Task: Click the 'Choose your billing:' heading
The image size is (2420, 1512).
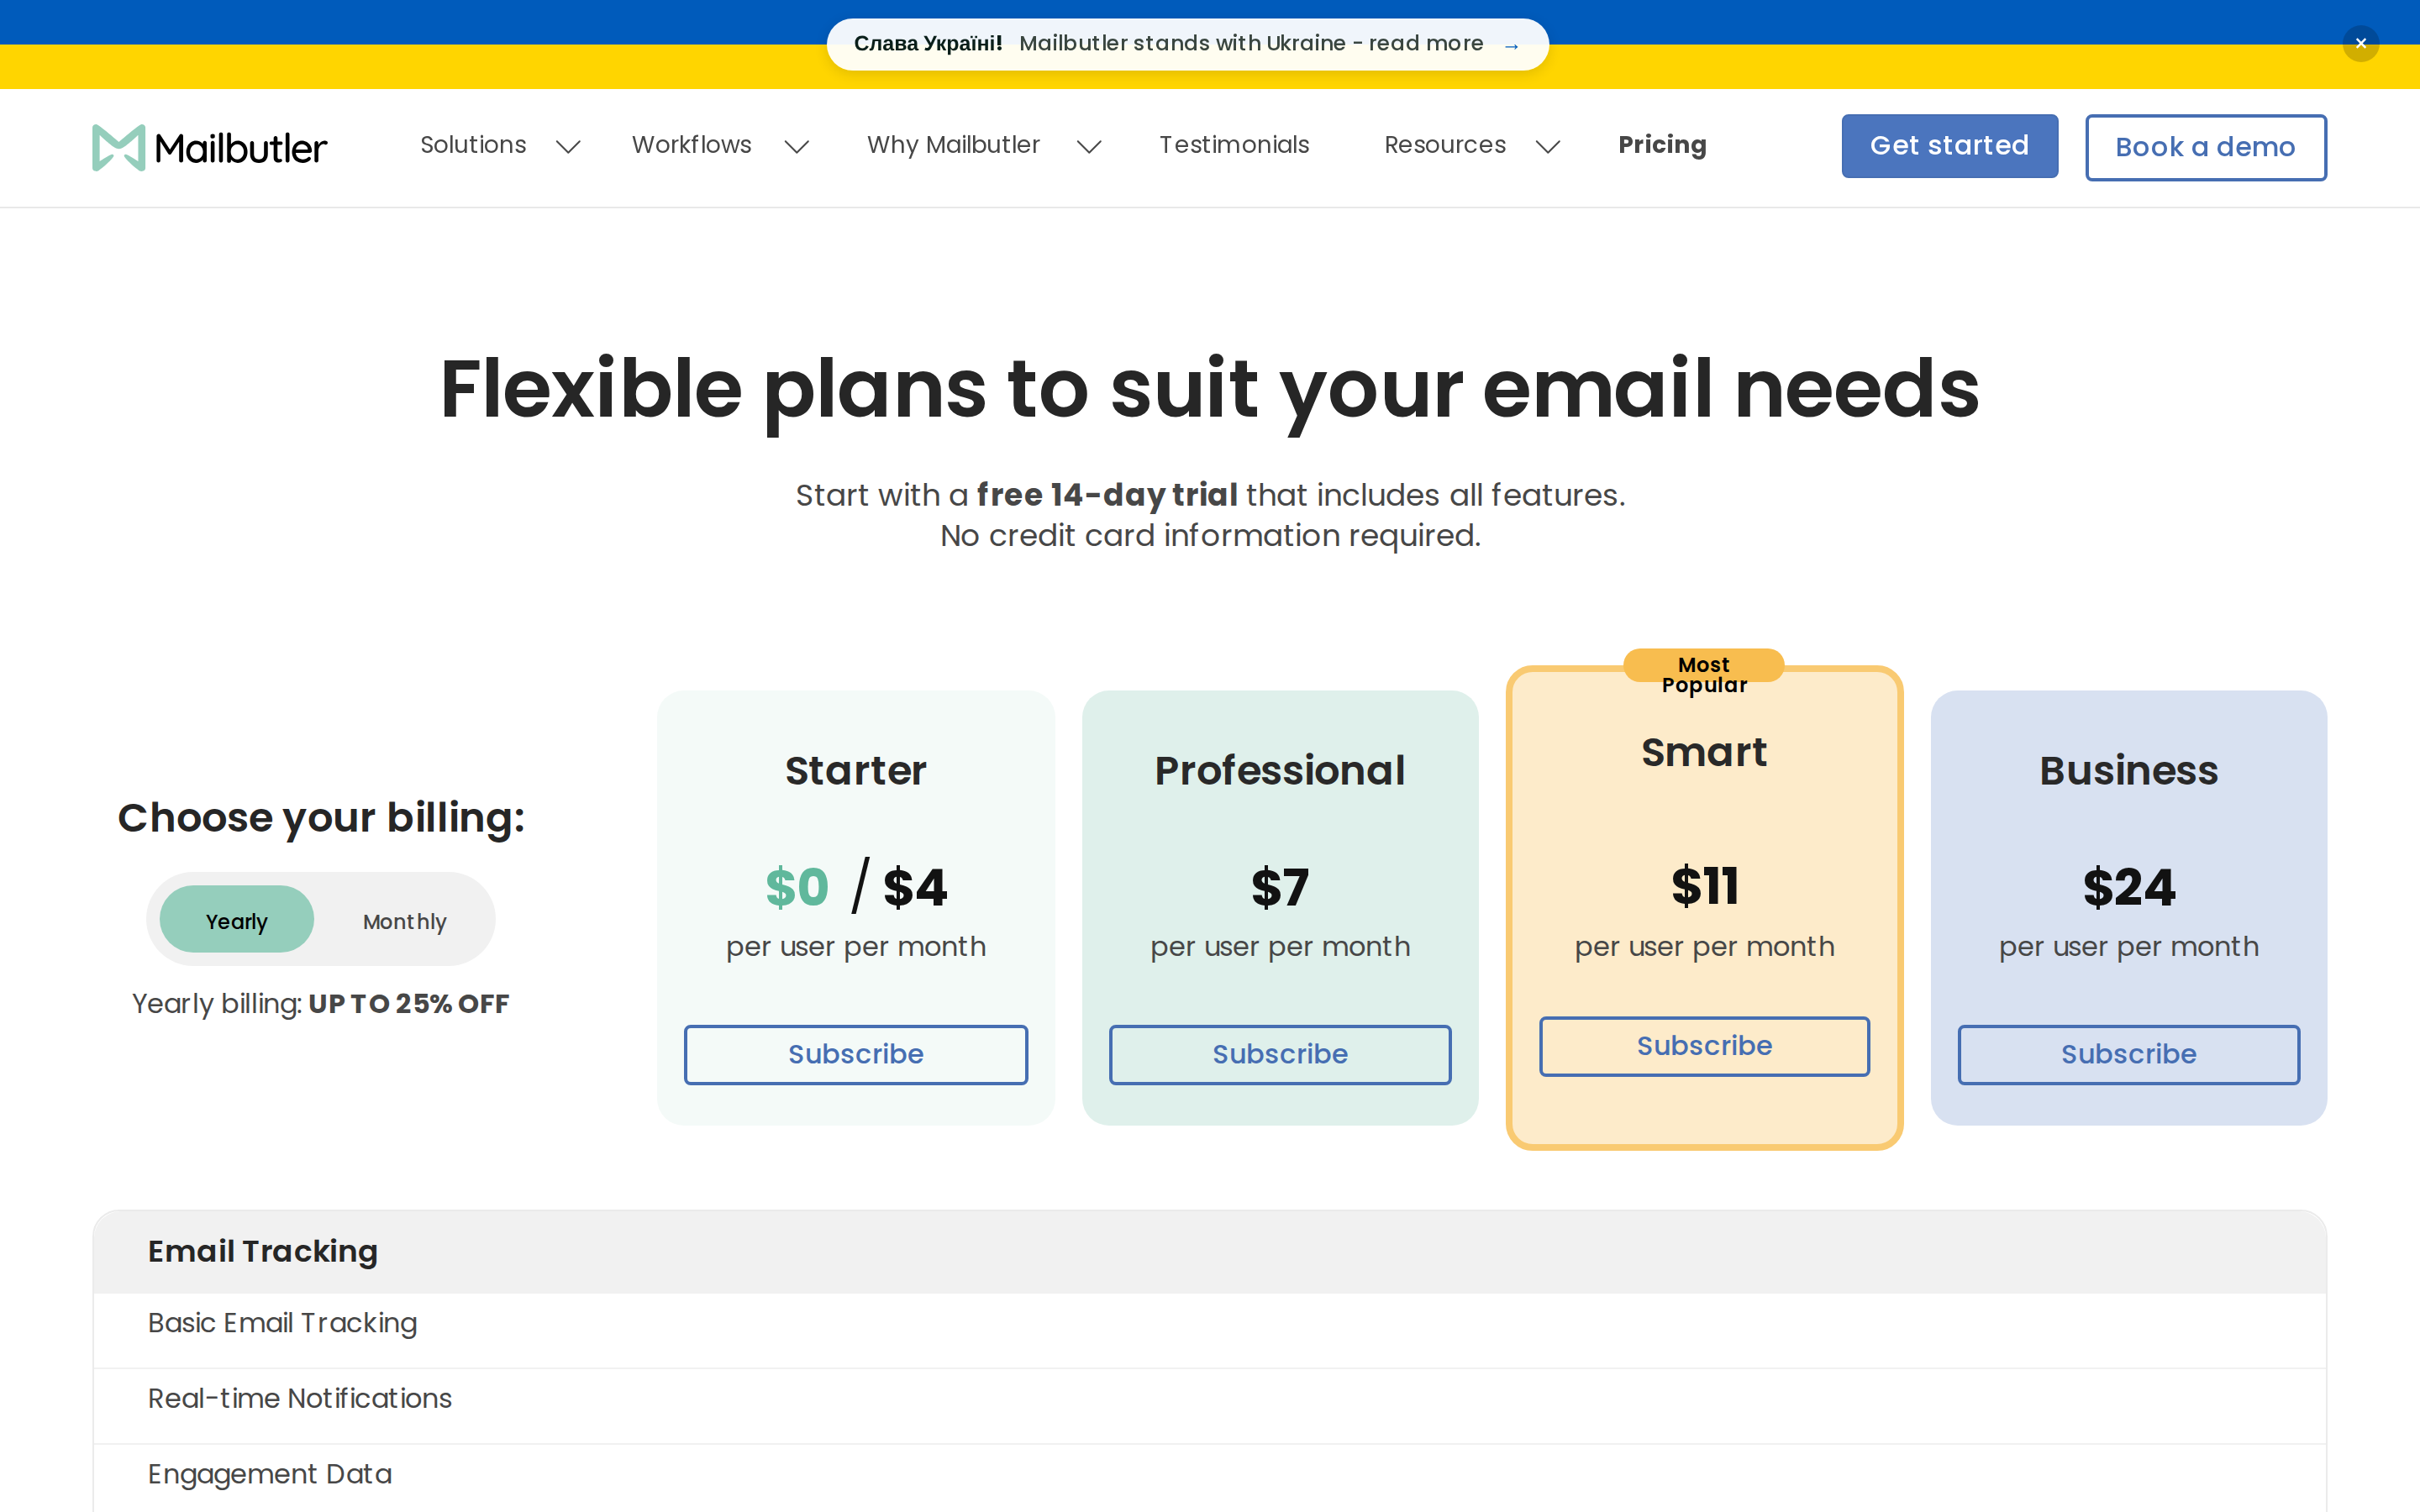Action: click(x=321, y=818)
